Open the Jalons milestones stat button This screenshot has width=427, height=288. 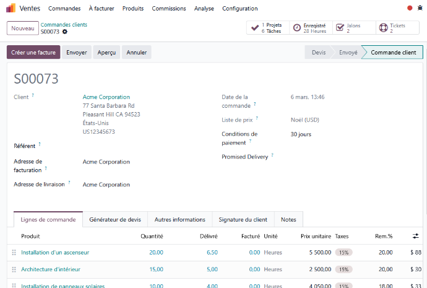pyautogui.click(x=353, y=28)
